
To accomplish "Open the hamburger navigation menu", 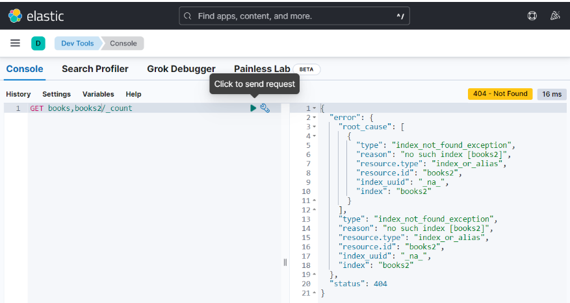I will pos(15,43).
